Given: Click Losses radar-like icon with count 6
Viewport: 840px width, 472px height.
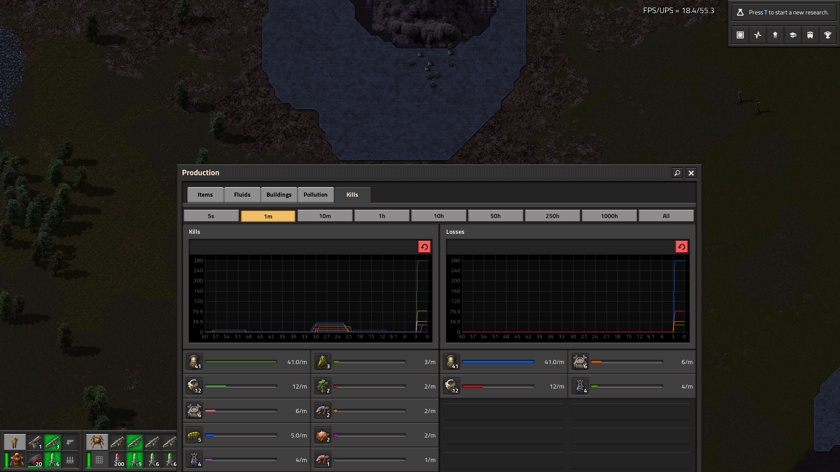Looking at the screenshot, I should tap(580, 362).
